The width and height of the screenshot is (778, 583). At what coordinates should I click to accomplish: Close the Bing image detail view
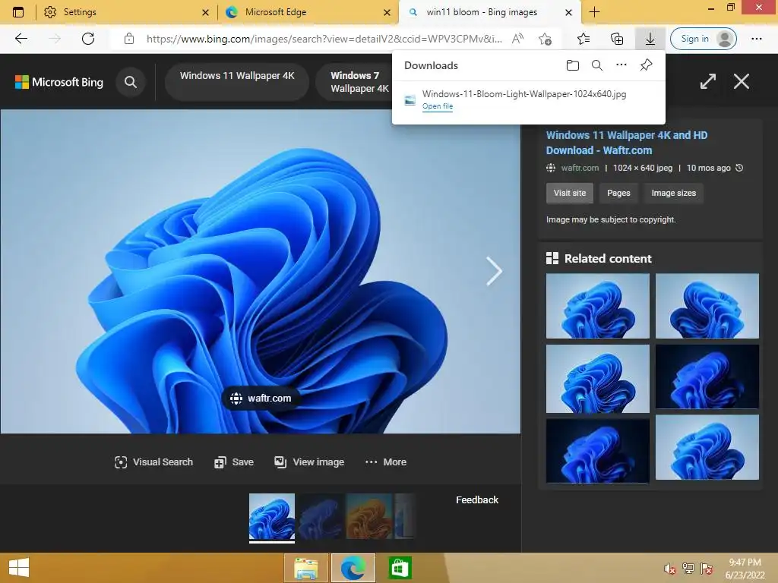[742, 81]
